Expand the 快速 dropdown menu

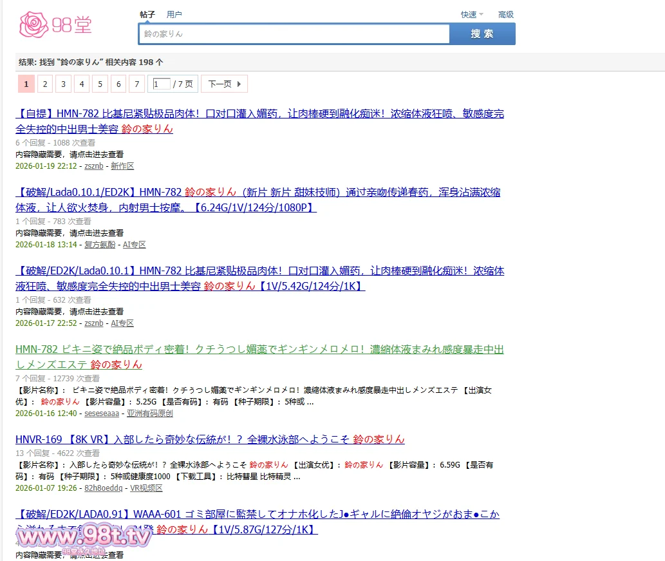472,15
